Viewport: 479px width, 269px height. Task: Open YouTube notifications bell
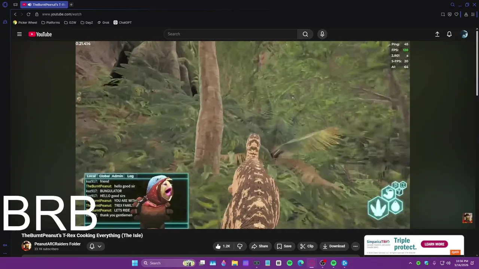449,34
